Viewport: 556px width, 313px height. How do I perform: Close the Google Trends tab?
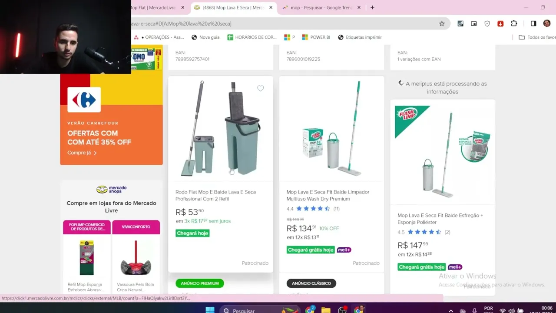pos(359,7)
